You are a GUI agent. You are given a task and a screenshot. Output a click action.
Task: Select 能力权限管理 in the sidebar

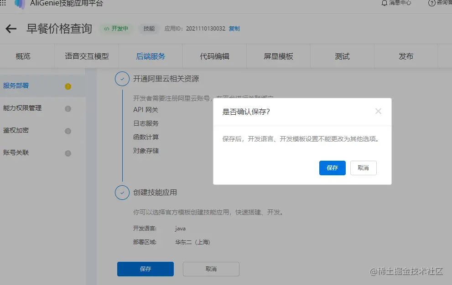tap(22, 108)
